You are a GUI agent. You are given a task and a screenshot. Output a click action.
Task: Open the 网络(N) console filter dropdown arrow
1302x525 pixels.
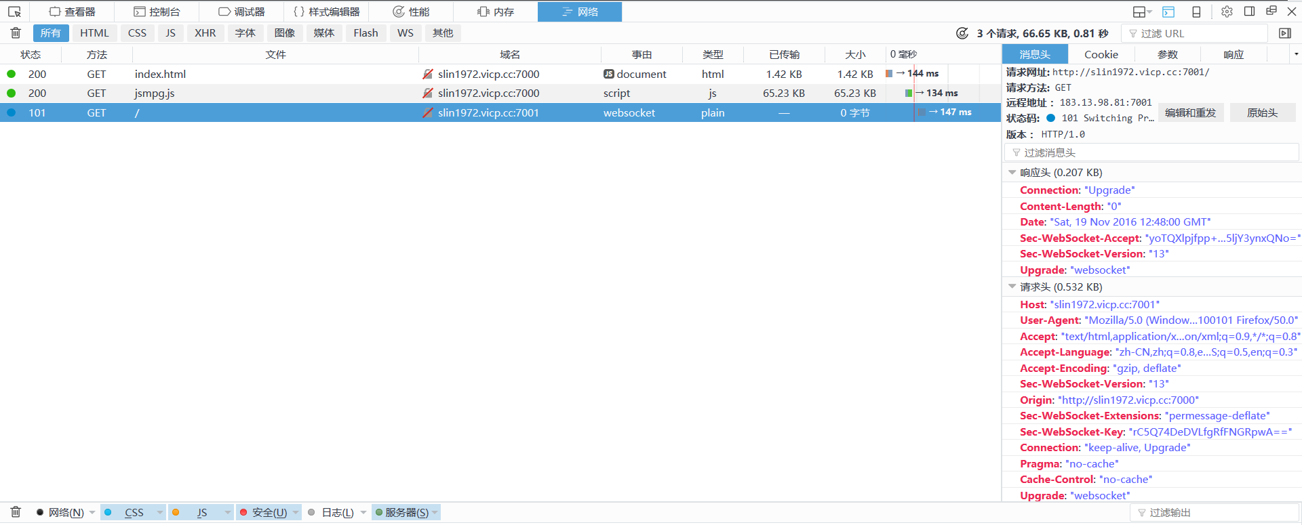pos(92,512)
